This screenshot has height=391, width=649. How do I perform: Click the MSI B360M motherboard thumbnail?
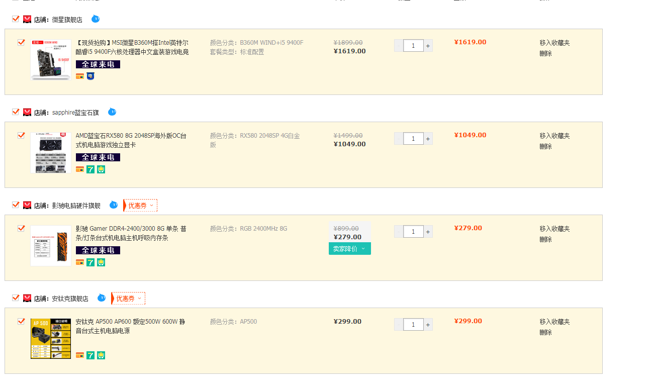[x=51, y=60]
